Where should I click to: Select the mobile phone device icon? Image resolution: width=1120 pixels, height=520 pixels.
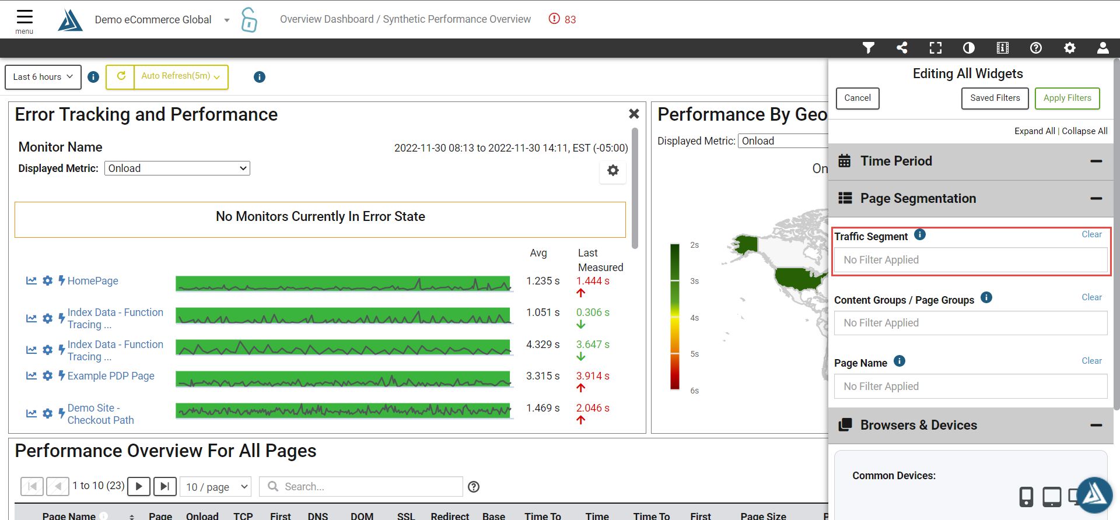pyautogui.click(x=1026, y=497)
